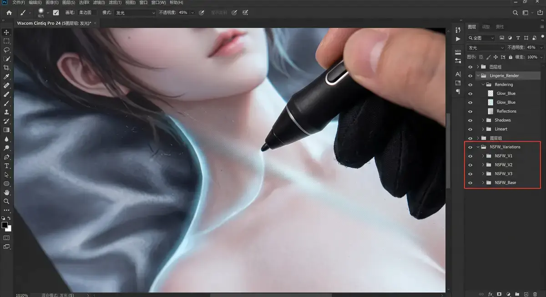Collapse the NSFW_Variations group
This screenshot has height=297, width=546.
(478, 147)
